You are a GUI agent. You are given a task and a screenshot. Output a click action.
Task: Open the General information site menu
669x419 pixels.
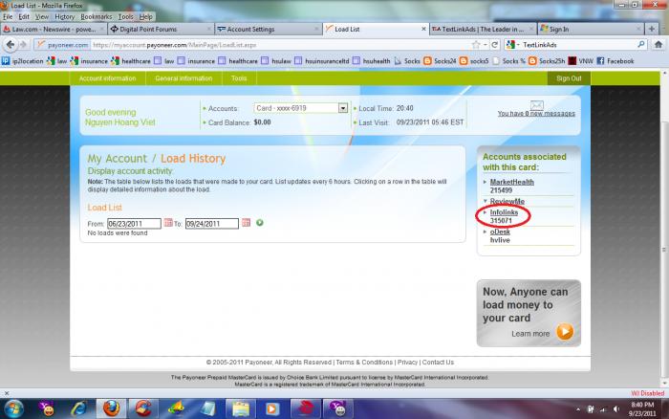(x=183, y=78)
